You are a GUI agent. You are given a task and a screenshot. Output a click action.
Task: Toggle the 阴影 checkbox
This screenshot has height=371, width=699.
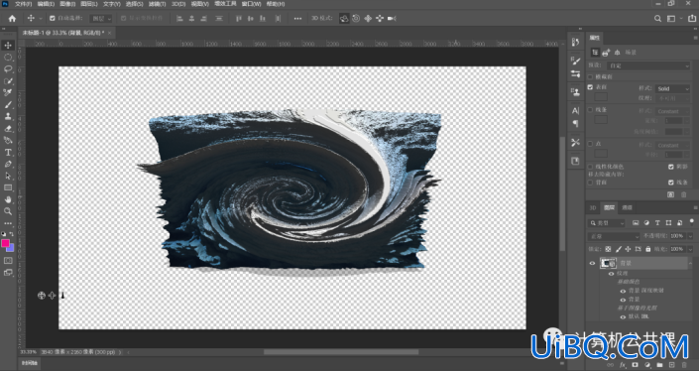tap(670, 167)
